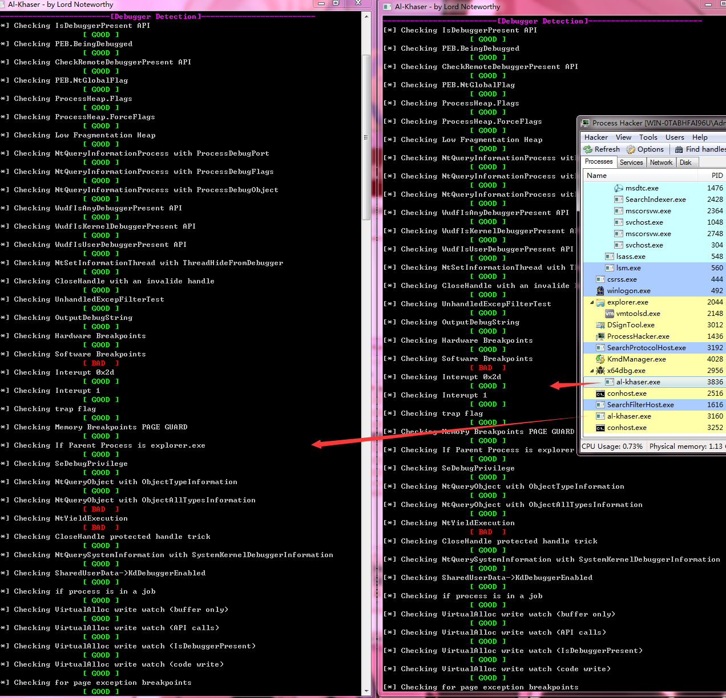Click "Checking if process is in a job" right console
726x698 pixels.
471,596
